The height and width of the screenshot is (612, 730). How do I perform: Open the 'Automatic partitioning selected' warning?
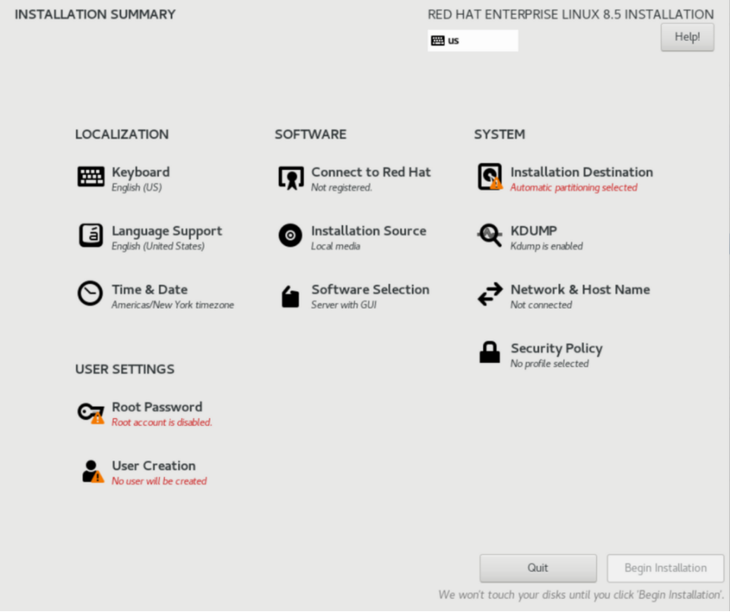[573, 187]
